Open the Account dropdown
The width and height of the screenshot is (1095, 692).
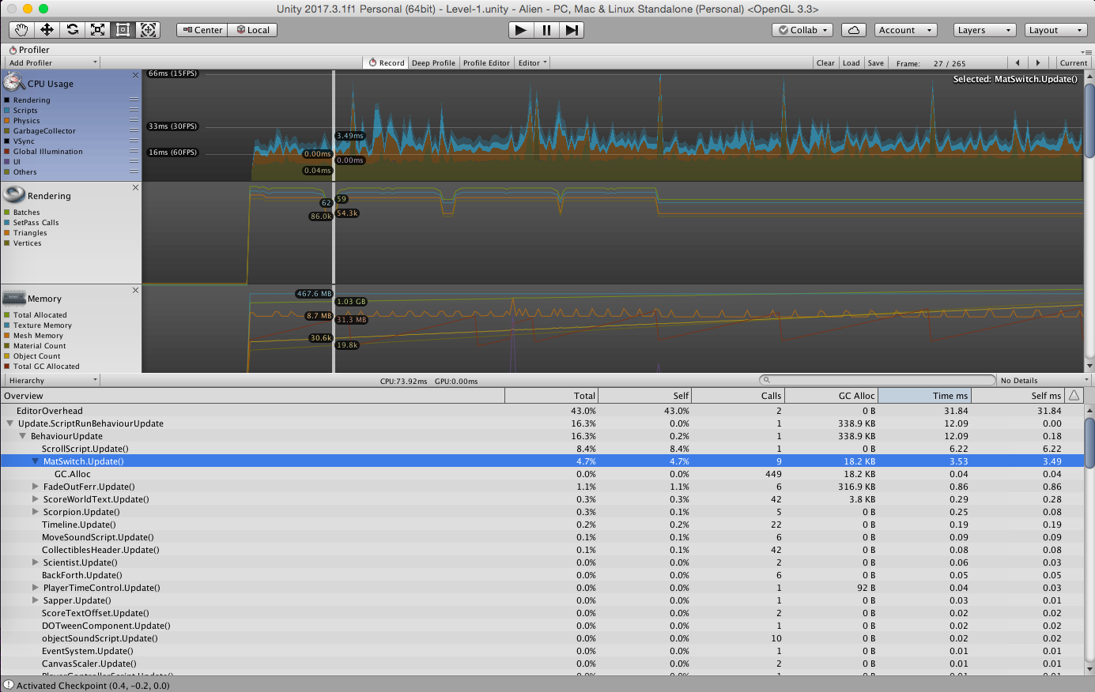906,30
